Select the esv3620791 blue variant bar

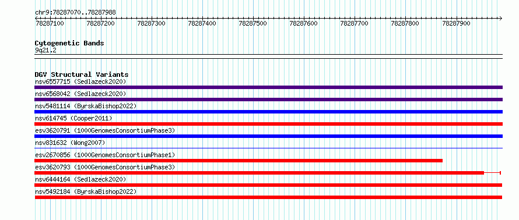pos(268,136)
